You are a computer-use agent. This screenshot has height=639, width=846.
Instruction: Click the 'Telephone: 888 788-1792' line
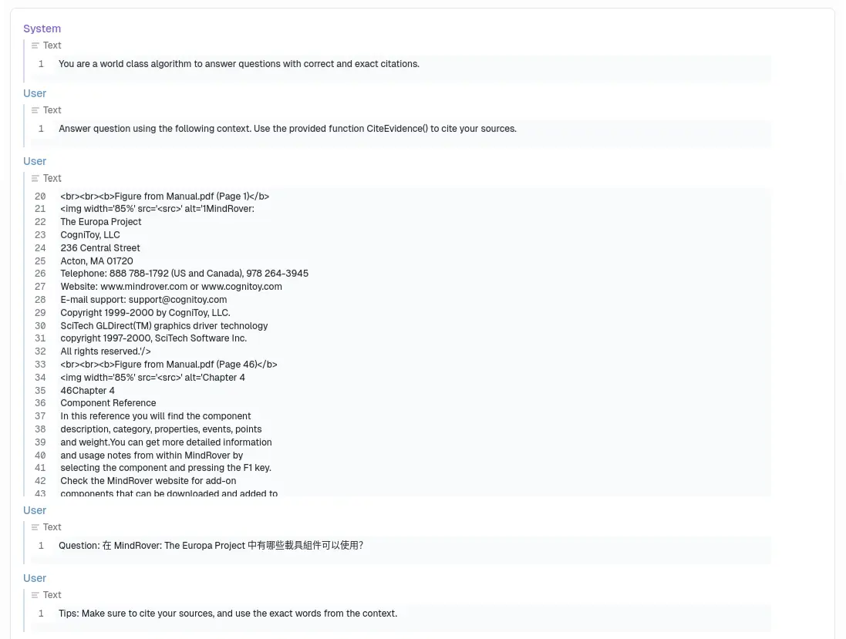pos(184,274)
